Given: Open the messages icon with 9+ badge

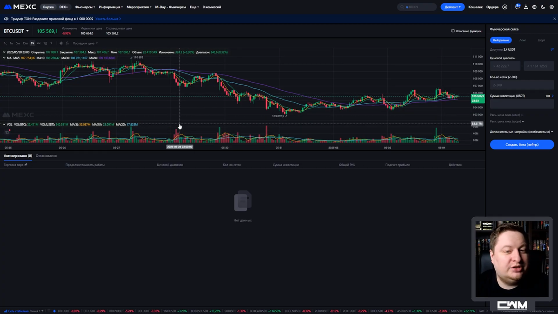Looking at the screenshot, I should click(x=518, y=7).
